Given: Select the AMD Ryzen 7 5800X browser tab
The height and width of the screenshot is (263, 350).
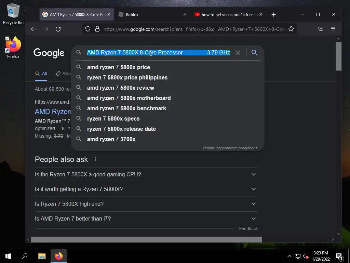Looking at the screenshot, I should pos(77,14).
